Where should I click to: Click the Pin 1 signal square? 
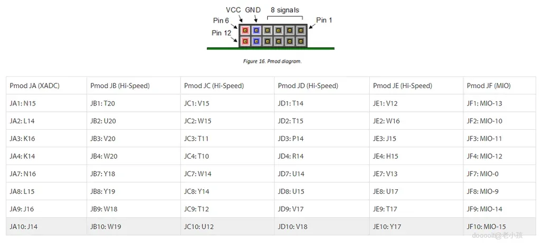[x=301, y=30]
